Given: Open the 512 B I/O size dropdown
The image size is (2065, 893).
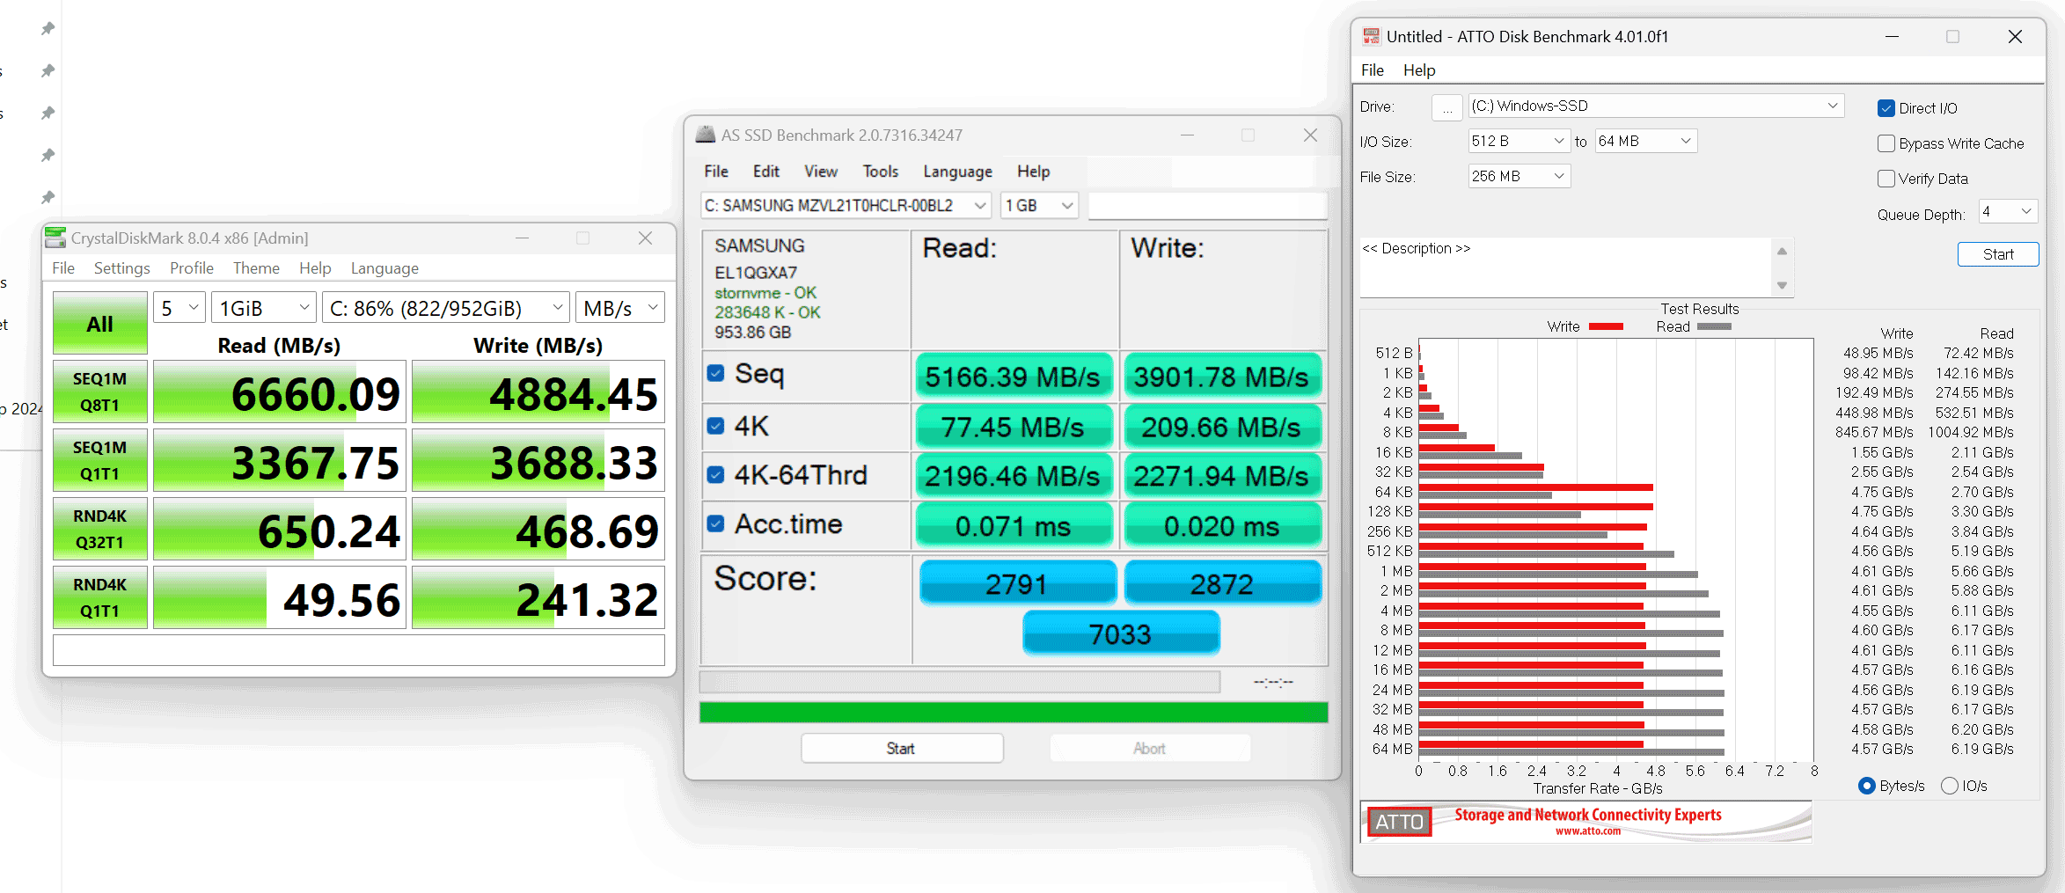Looking at the screenshot, I should [x=1519, y=141].
